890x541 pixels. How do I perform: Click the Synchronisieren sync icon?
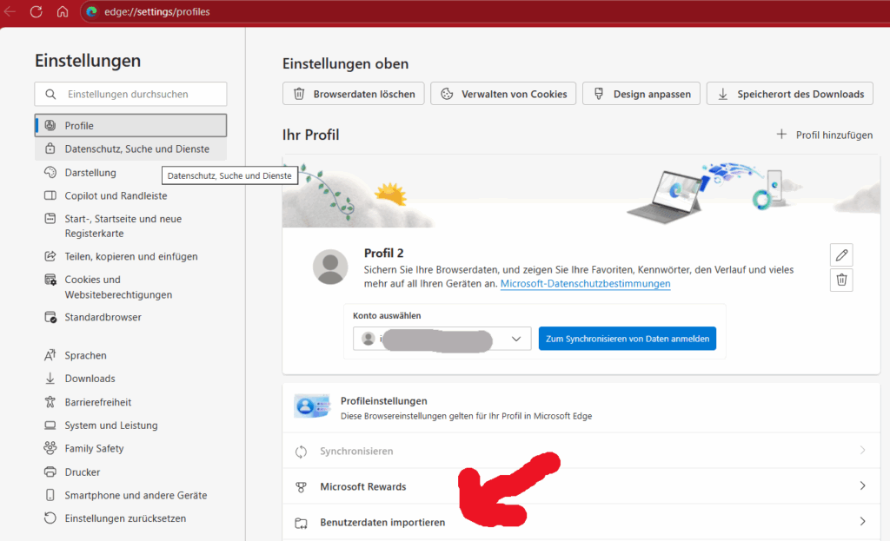(x=302, y=452)
